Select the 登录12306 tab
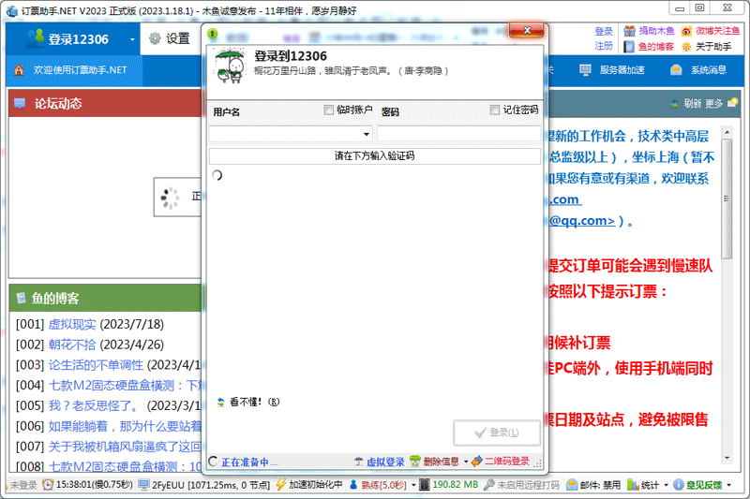Viewport: 750px width, 499px height. (x=73, y=38)
